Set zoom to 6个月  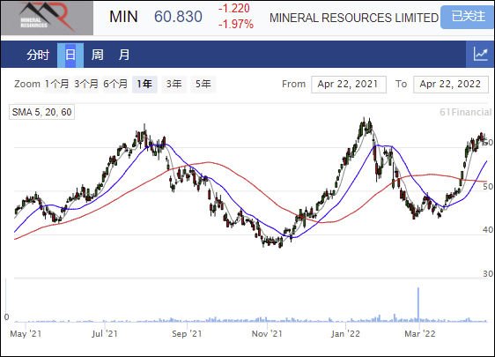(115, 84)
